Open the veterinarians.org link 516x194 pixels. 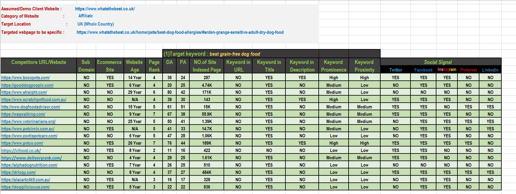pos(28,122)
